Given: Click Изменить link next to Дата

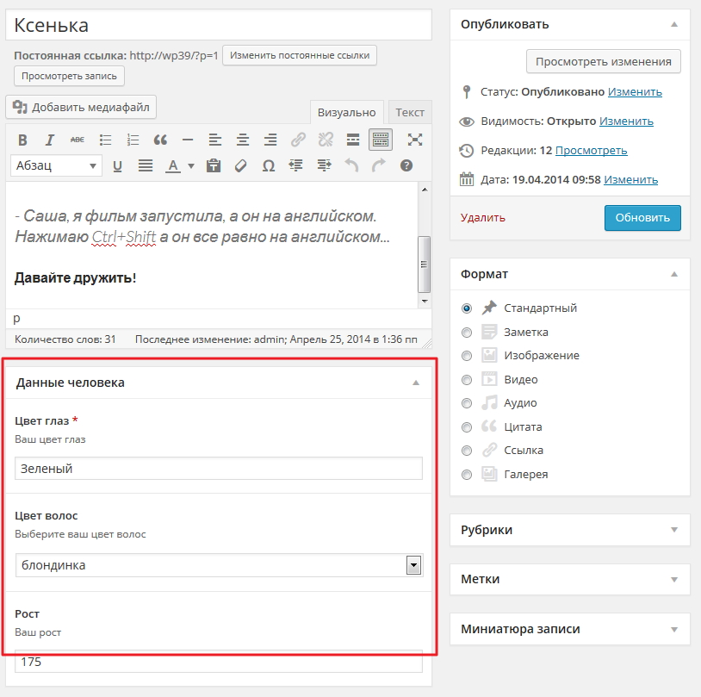Looking at the screenshot, I should (x=630, y=180).
